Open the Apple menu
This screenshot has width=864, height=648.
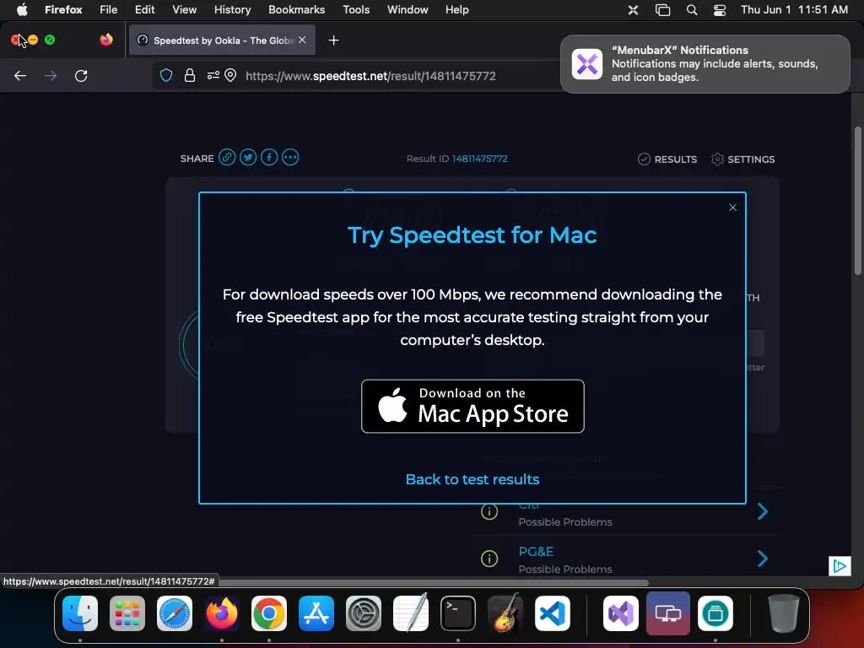(22, 9)
